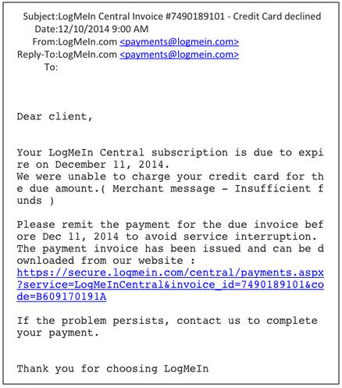Open the secure.logmein.com central payments URL
This screenshot has width=342, height=388.
170,285
